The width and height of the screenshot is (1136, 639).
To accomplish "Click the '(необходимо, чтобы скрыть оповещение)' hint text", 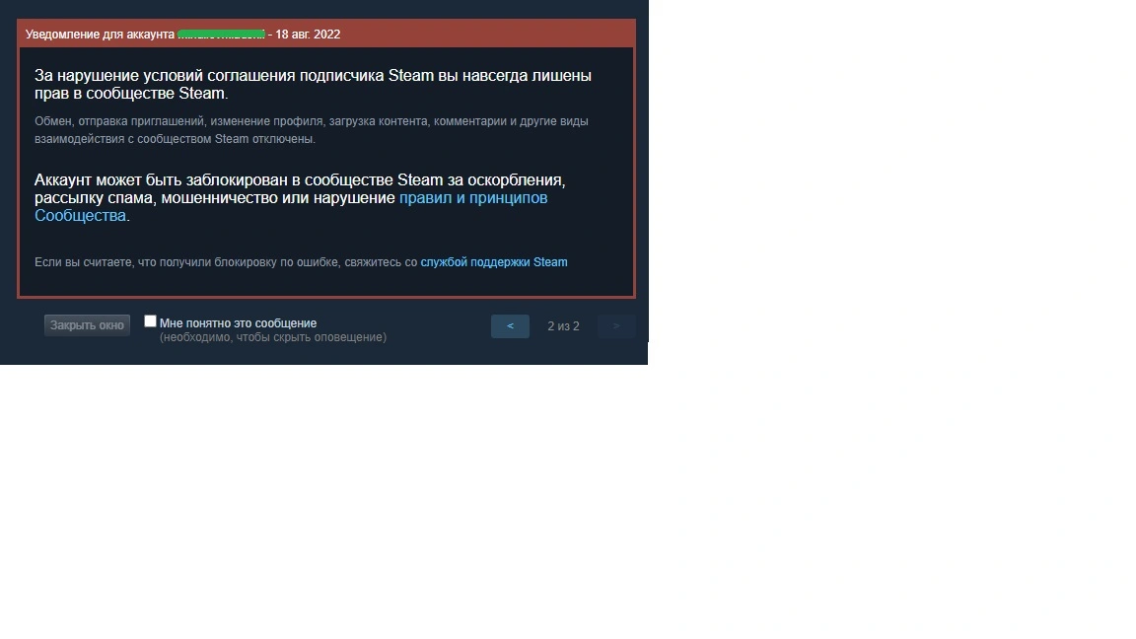I will pos(273,337).
